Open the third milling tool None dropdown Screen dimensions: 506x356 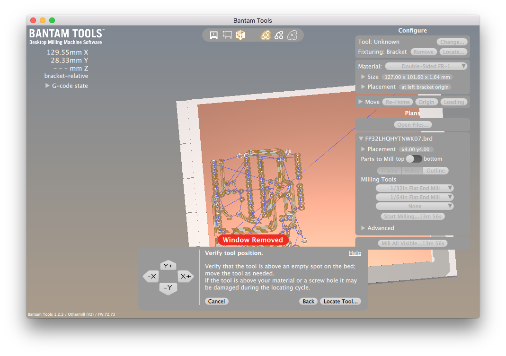415,206
